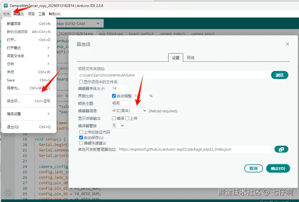Screen dimensions: 299x202
Task: Choose 首选项... menu item
Action: tap(29, 101)
